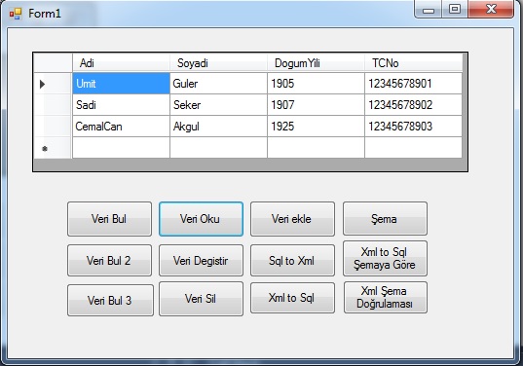Click the empty Soyadi cell in new row
Viewport: 523px width, 366px height.
218,148
